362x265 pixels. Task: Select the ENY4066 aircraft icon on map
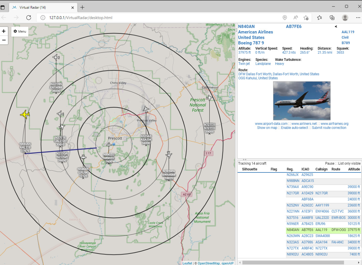[56, 57]
